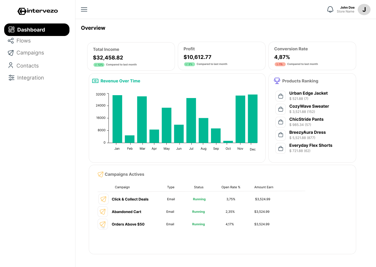This screenshot has width=376, height=267.
Task: Open the Dashboard menu item
Action: (37, 30)
